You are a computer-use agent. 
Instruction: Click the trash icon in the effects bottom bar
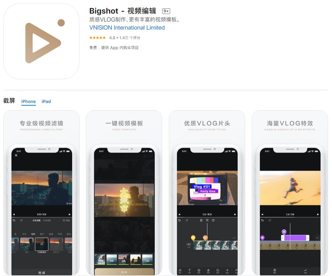point(275,271)
